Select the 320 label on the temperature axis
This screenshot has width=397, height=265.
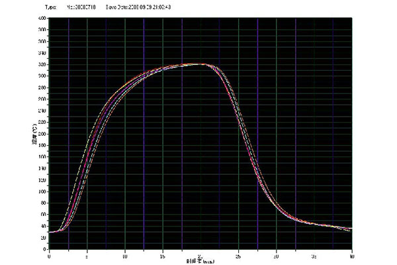pyautogui.click(x=42, y=65)
